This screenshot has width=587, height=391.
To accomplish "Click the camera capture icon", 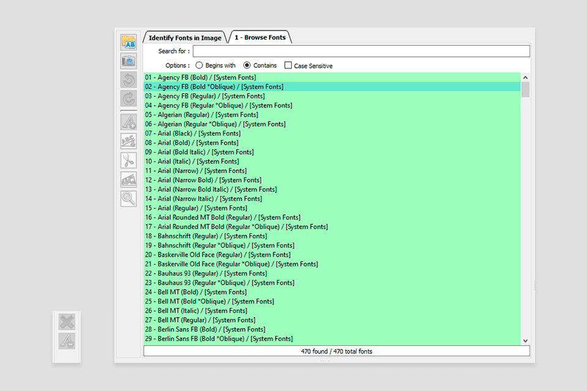I will (x=128, y=61).
